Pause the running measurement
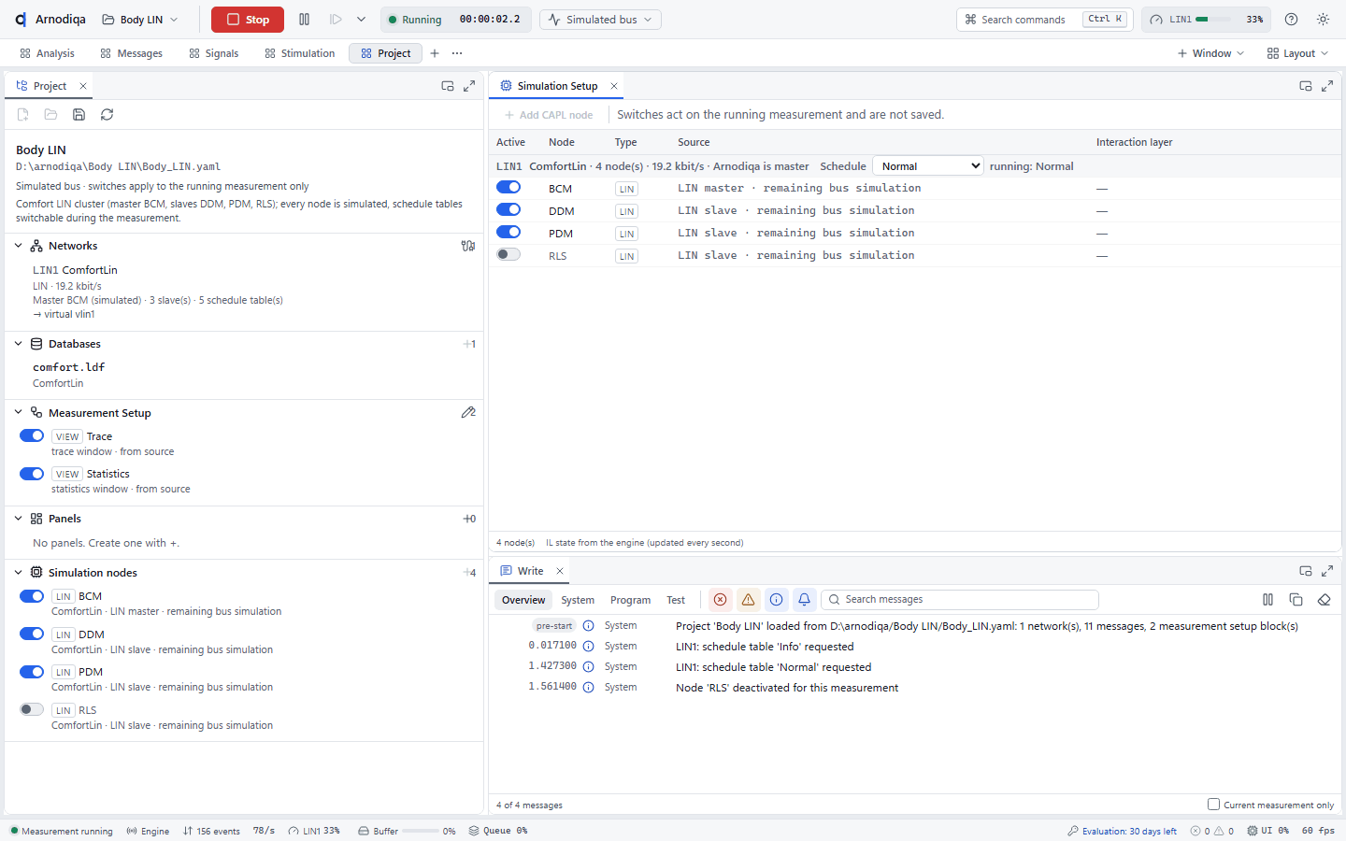 (304, 20)
